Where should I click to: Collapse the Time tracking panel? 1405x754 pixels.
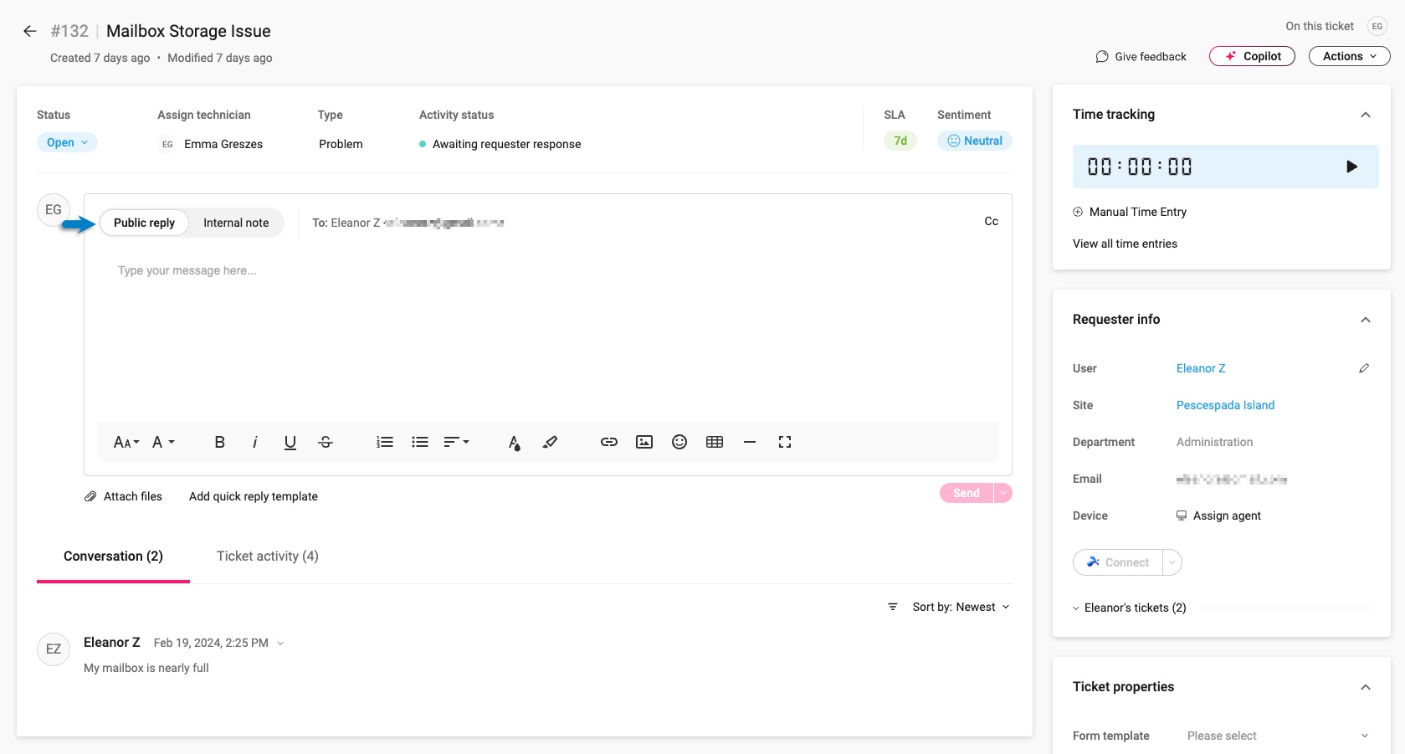(1366, 115)
